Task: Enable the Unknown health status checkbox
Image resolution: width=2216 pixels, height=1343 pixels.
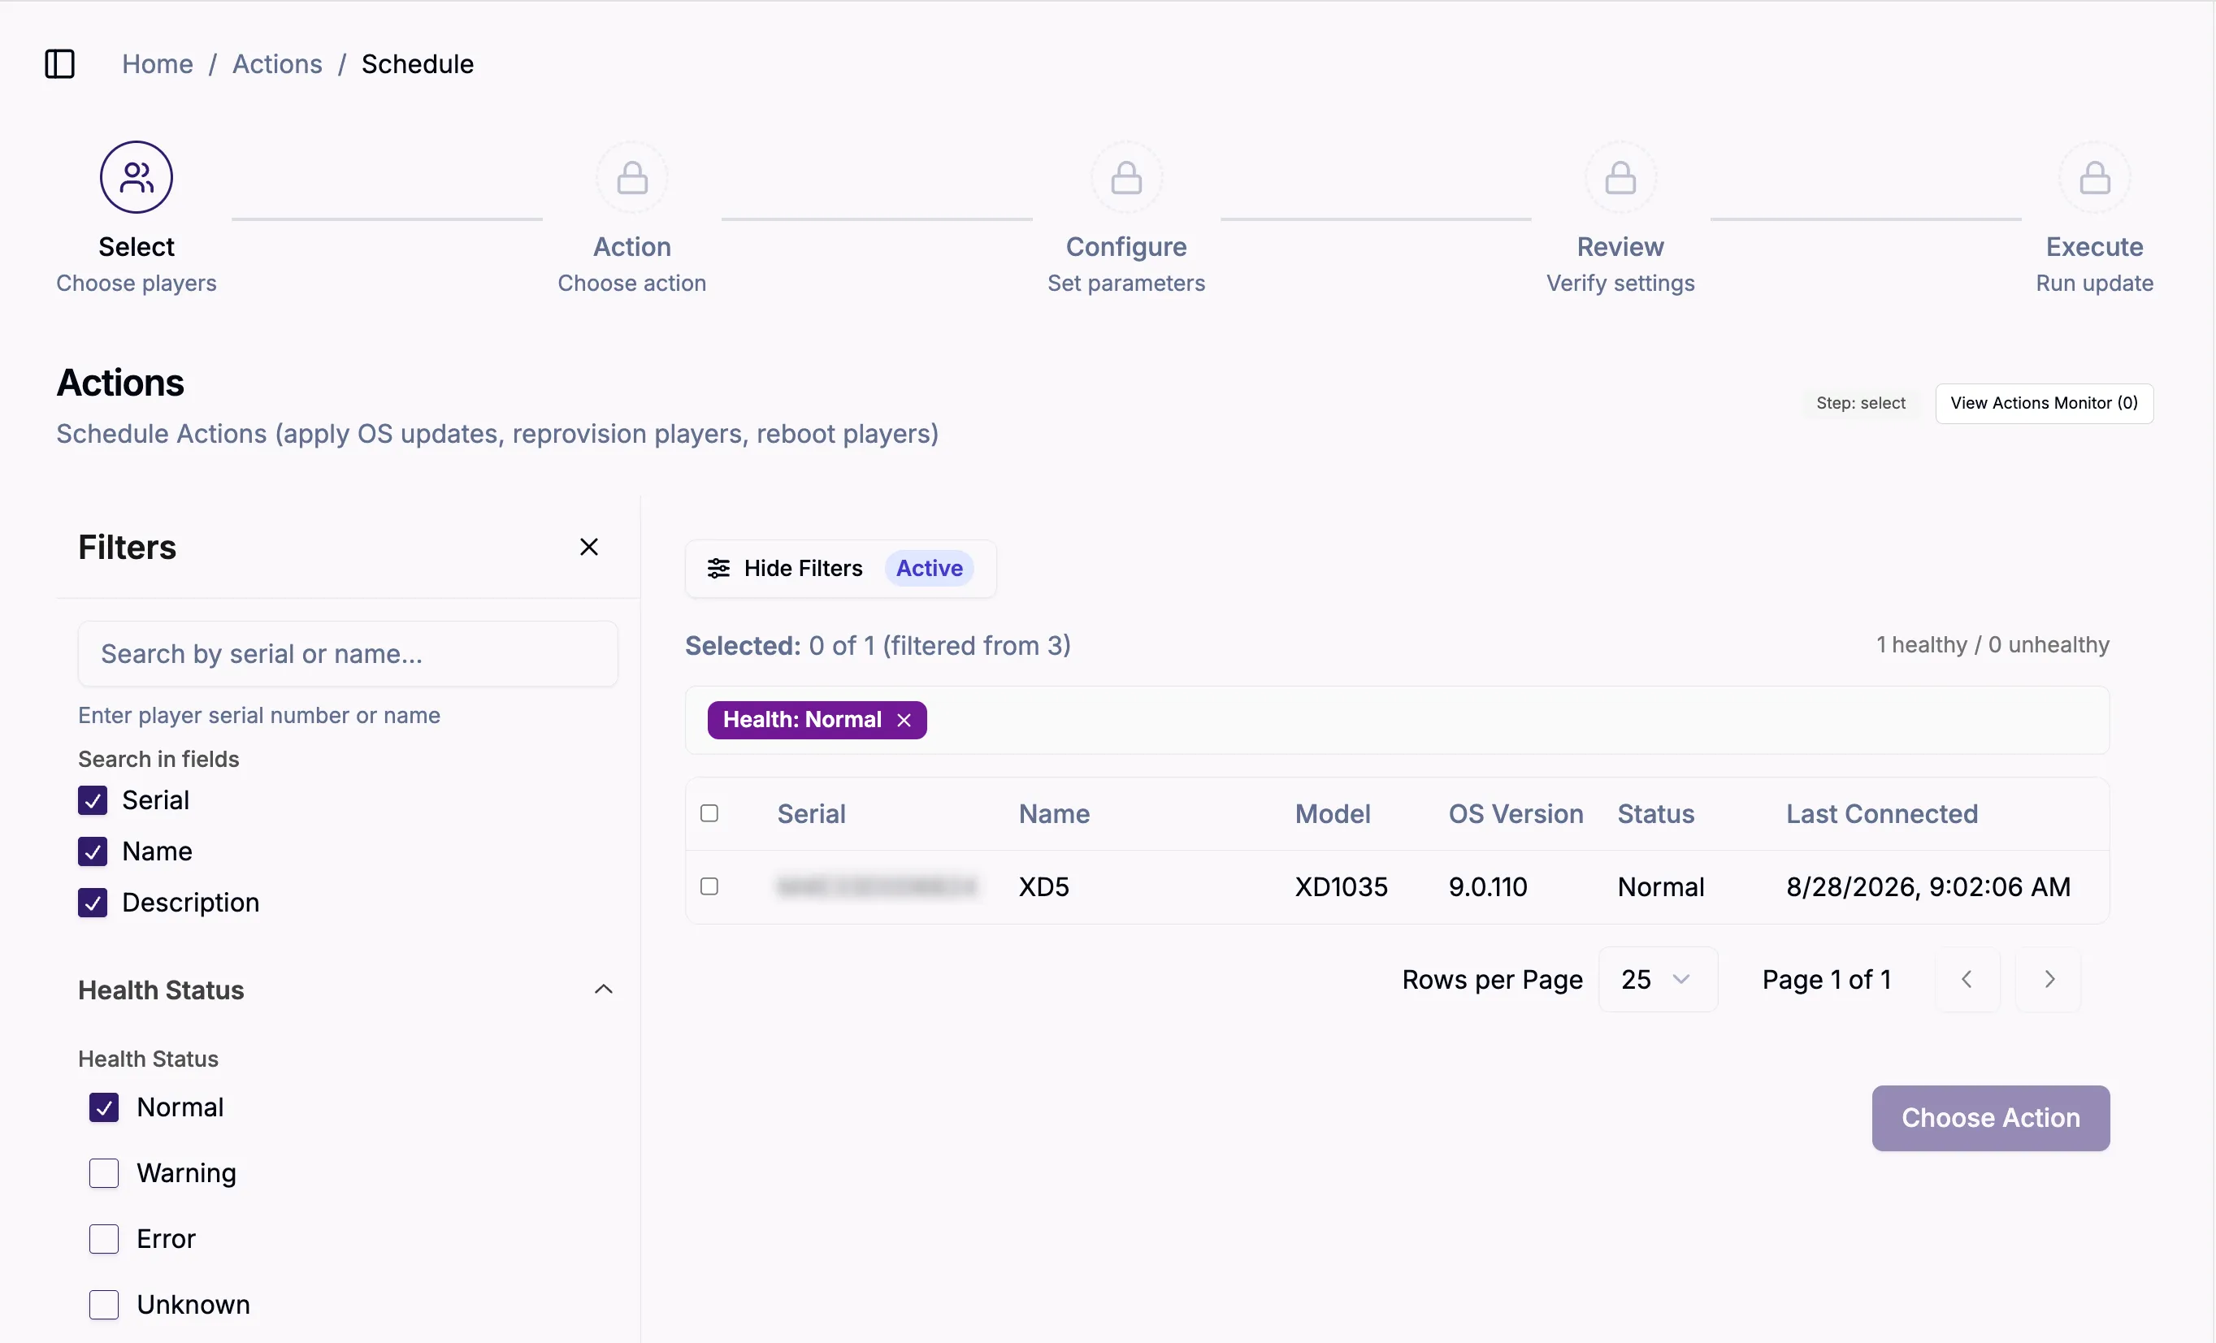Action: 104,1304
